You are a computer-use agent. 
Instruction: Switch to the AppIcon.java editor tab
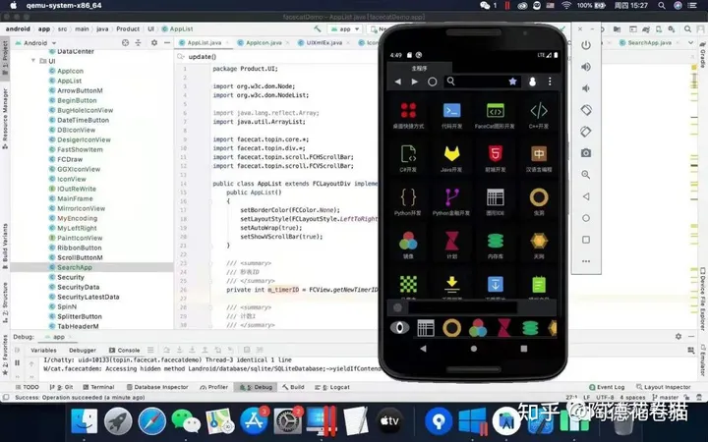click(x=263, y=42)
